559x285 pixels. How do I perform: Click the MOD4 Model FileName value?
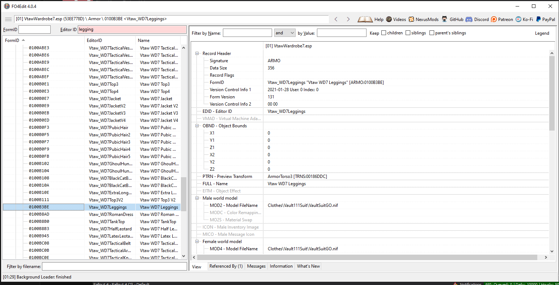[303, 249]
